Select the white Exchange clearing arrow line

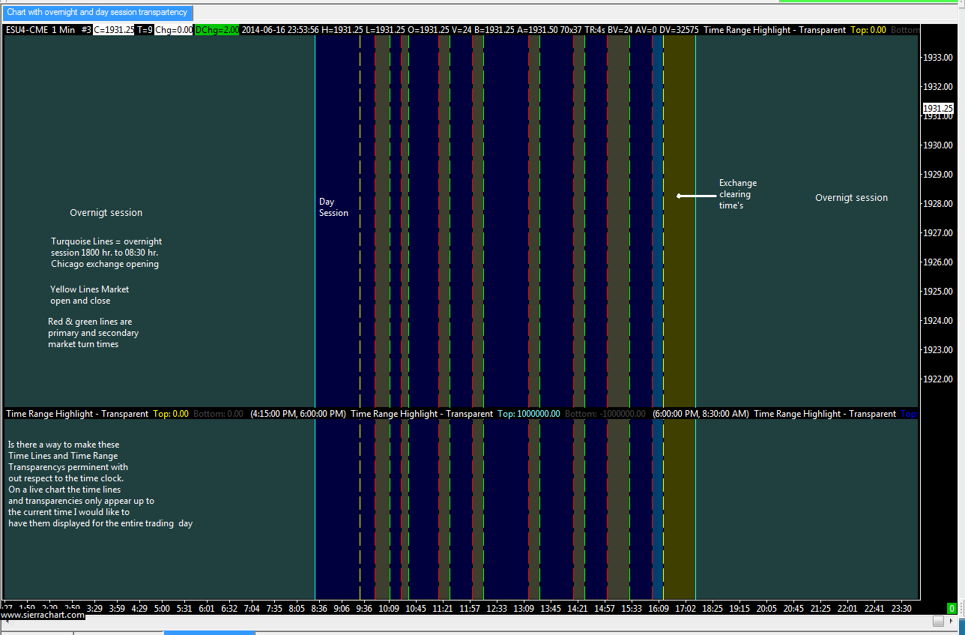point(696,196)
